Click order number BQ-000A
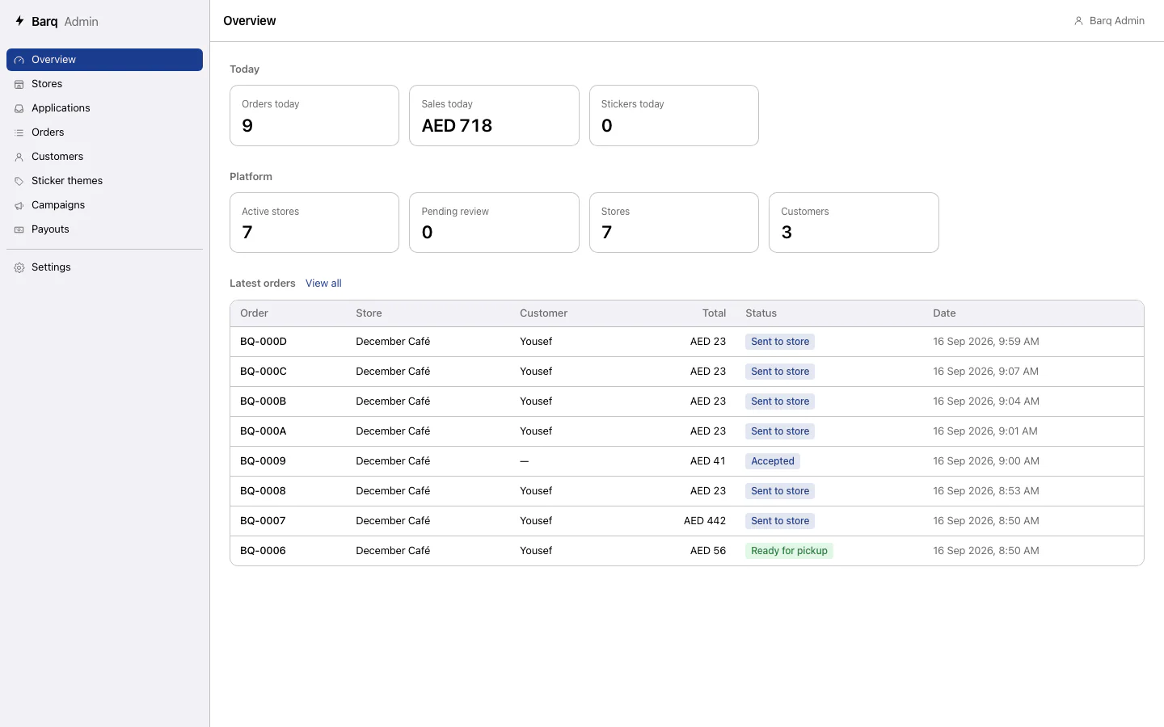The width and height of the screenshot is (1164, 727). [x=264, y=431]
